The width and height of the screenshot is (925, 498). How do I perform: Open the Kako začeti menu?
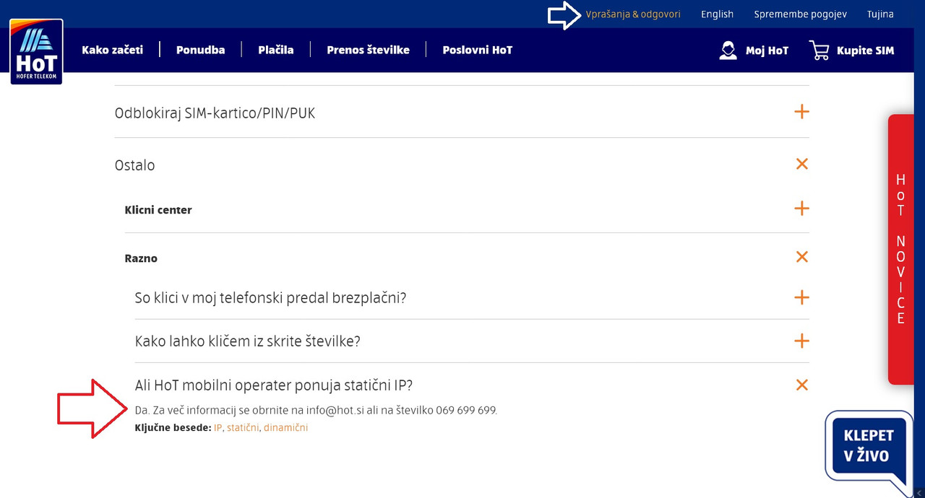[x=112, y=50]
